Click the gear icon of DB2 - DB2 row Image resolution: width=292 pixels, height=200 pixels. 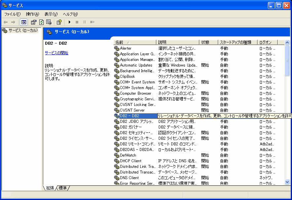[x=117, y=116]
